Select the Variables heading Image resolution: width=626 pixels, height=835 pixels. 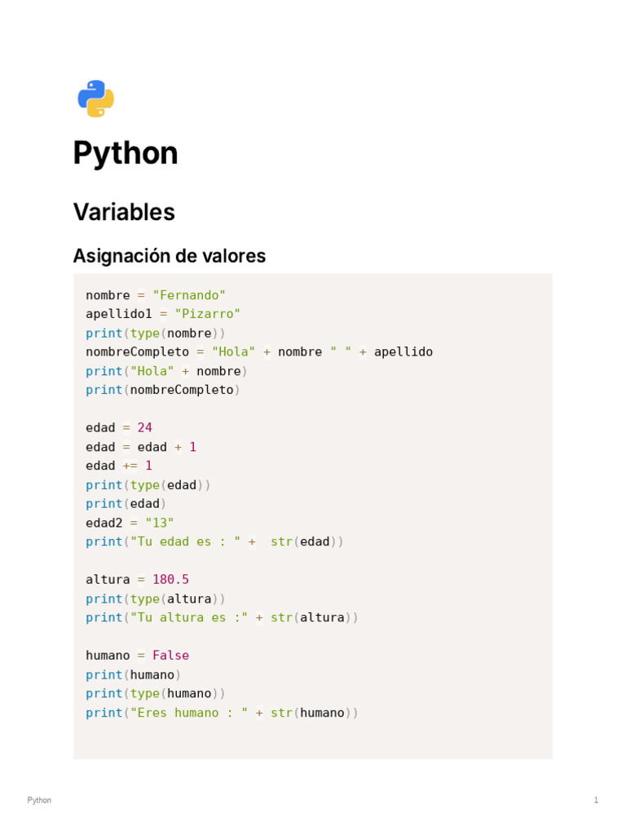click(124, 212)
